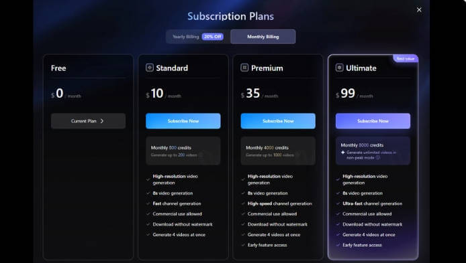Close the Subscription Plans dialog
466x263 pixels.
pos(419,10)
